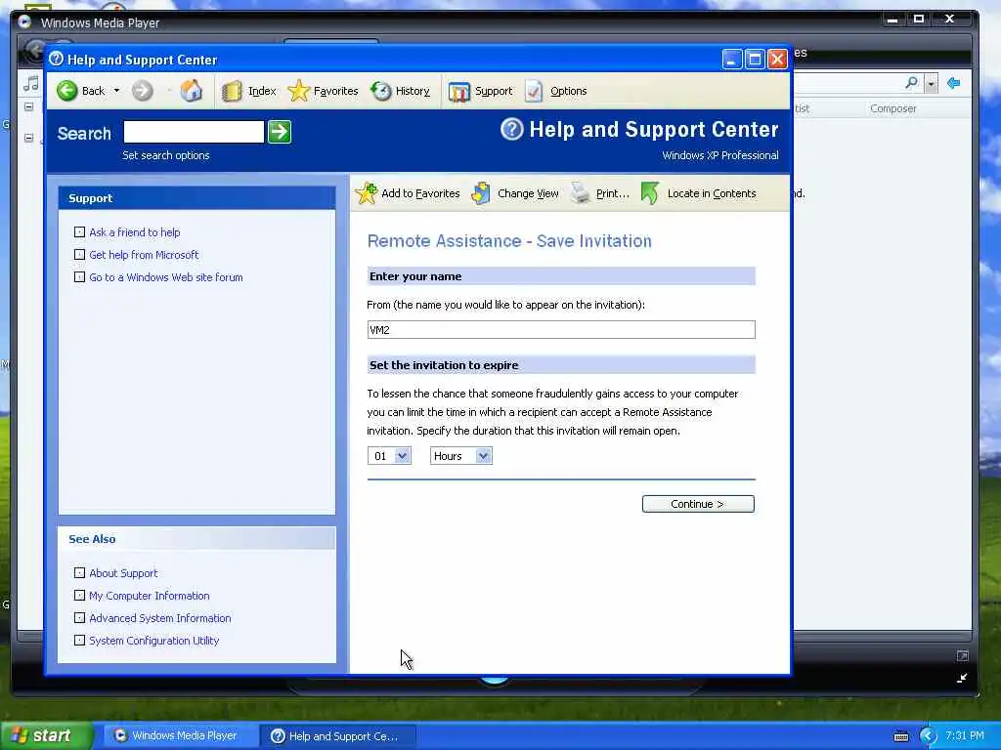
Task: Start search with green arrow button
Action: [280, 132]
